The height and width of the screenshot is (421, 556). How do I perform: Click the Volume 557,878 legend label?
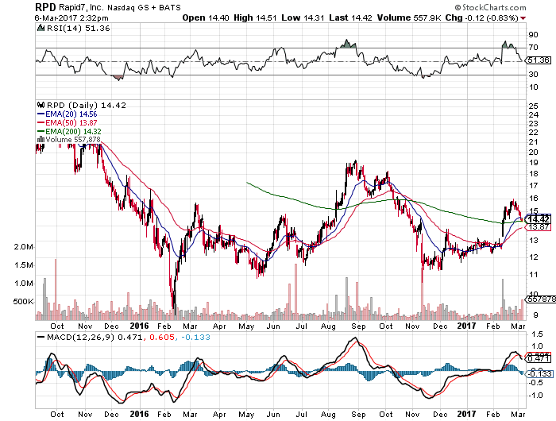pyautogui.click(x=73, y=139)
